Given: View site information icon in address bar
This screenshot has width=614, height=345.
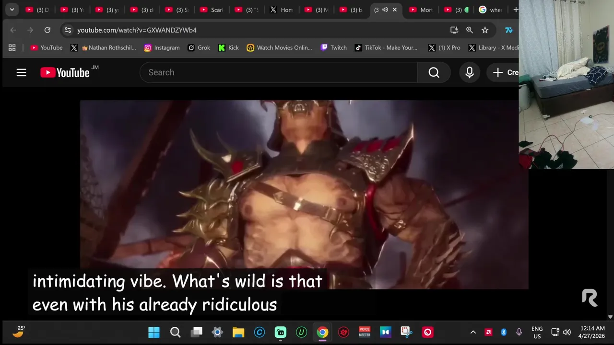Looking at the screenshot, I should (68, 30).
